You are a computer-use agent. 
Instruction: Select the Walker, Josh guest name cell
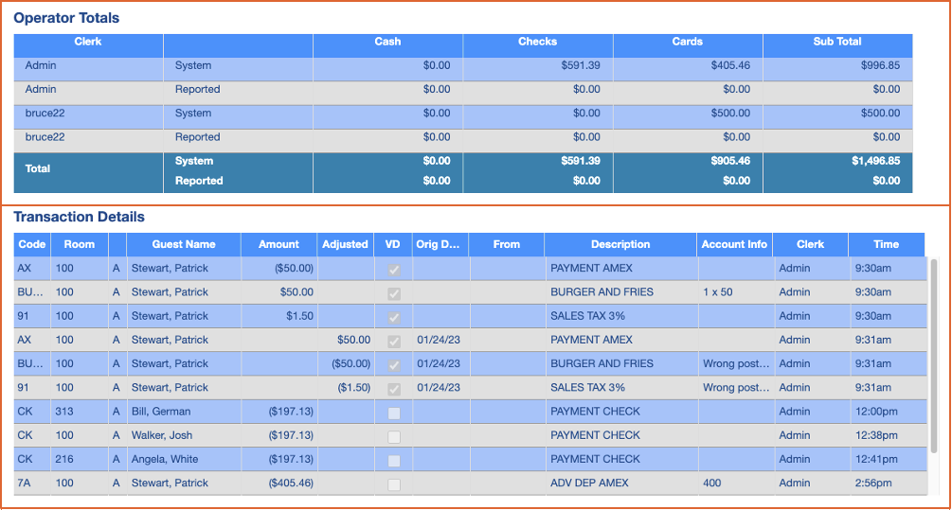coord(162,436)
